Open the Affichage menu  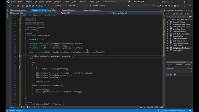pyautogui.click(x=29, y=2)
